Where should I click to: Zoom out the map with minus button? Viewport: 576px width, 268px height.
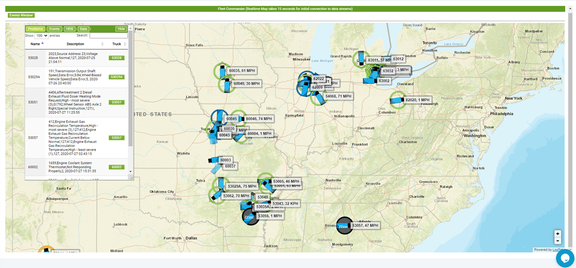point(558,241)
